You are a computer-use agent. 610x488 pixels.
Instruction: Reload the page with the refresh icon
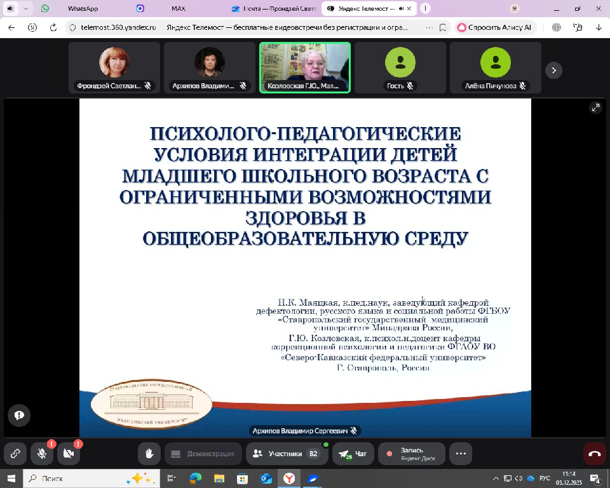pos(53,27)
